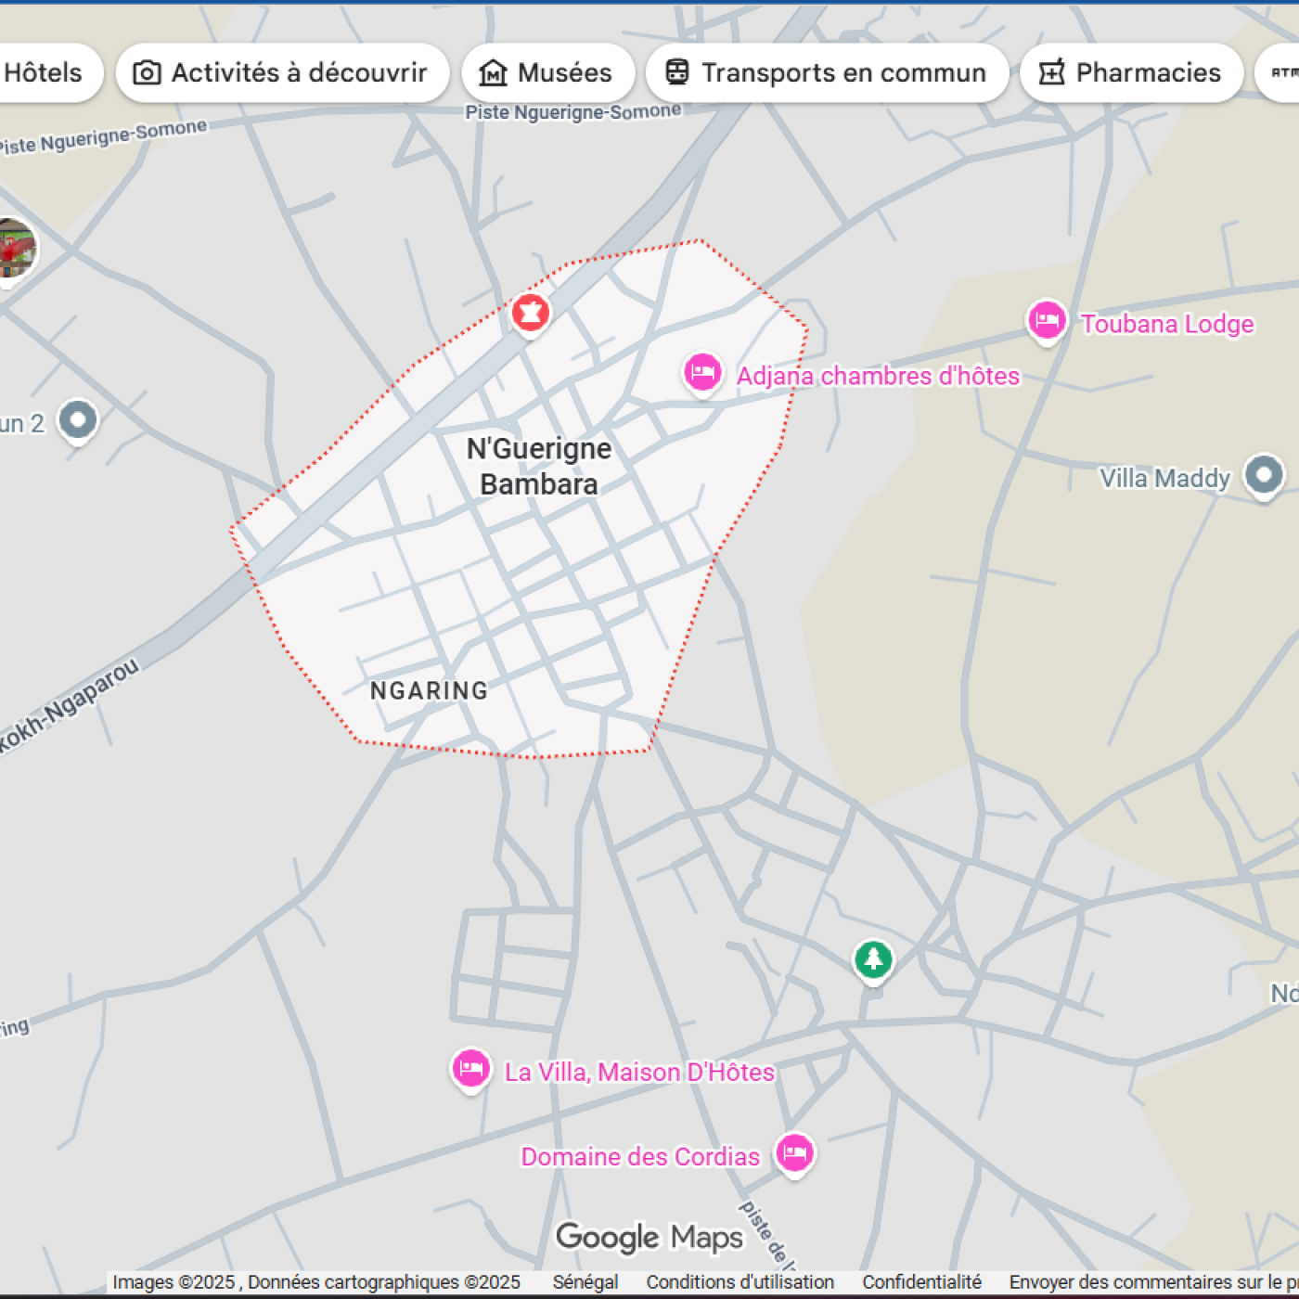
Task: Open La Villa, Maison D'Hôtes pin
Action: [470, 1069]
